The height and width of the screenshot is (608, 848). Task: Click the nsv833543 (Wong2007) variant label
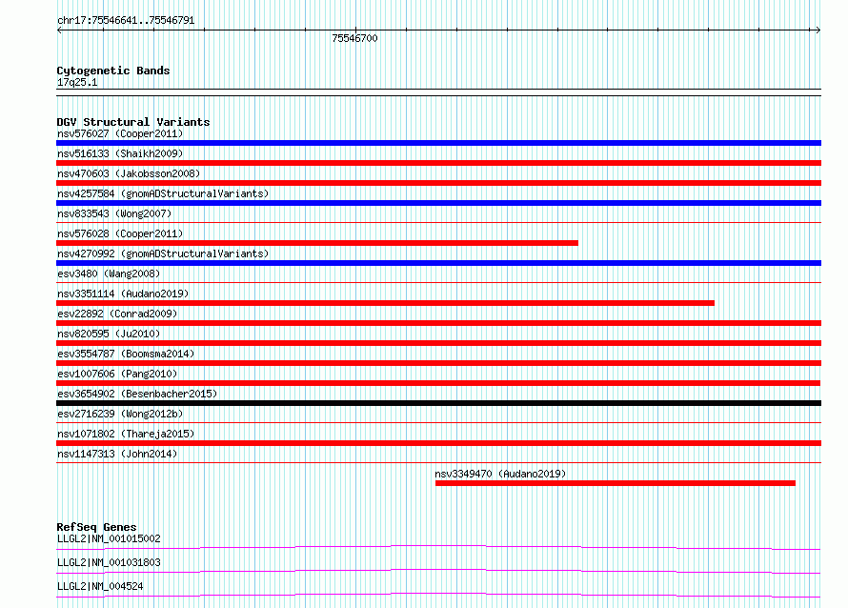tap(114, 213)
